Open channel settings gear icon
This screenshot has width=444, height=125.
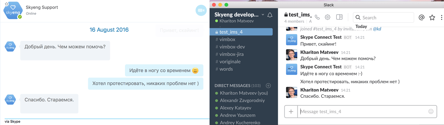(328, 17)
